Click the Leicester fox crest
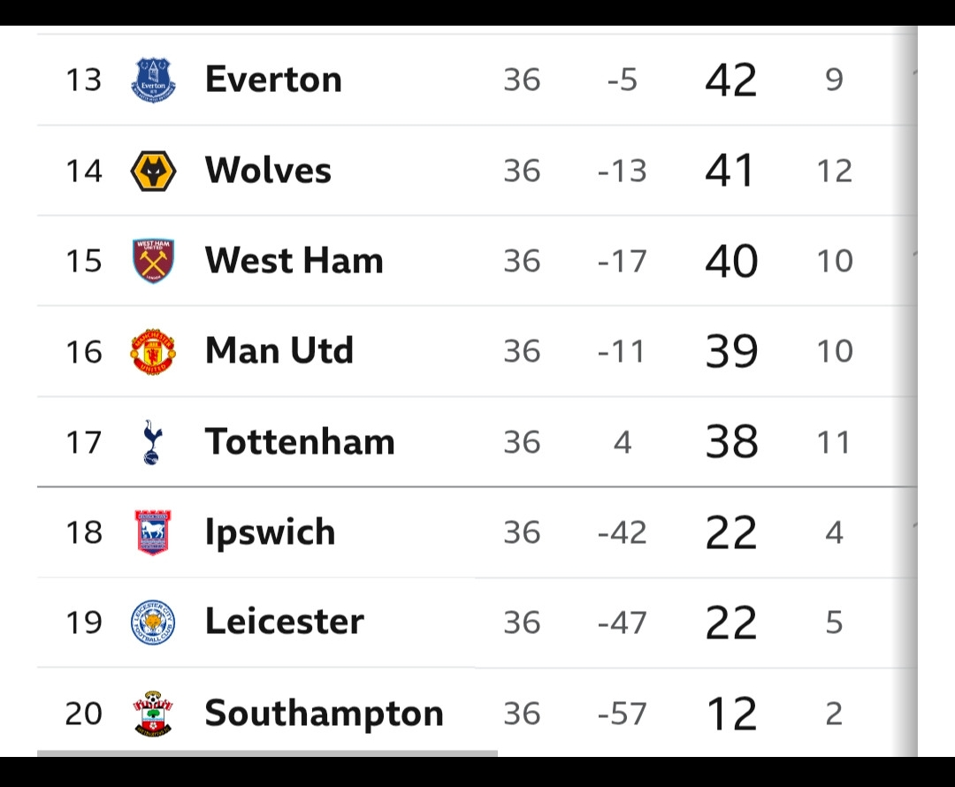Image resolution: width=955 pixels, height=787 pixels. coord(154,623)
